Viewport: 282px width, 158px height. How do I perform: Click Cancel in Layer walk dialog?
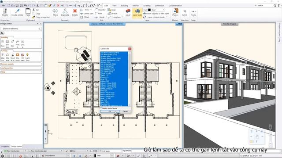(x=125, y=111)
